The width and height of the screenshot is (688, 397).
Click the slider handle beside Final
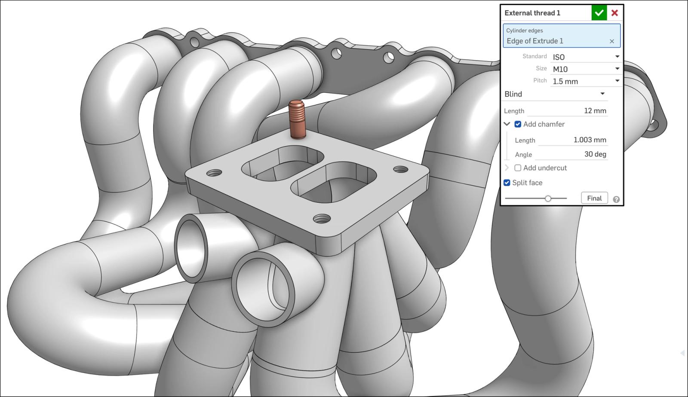[548, 198]
